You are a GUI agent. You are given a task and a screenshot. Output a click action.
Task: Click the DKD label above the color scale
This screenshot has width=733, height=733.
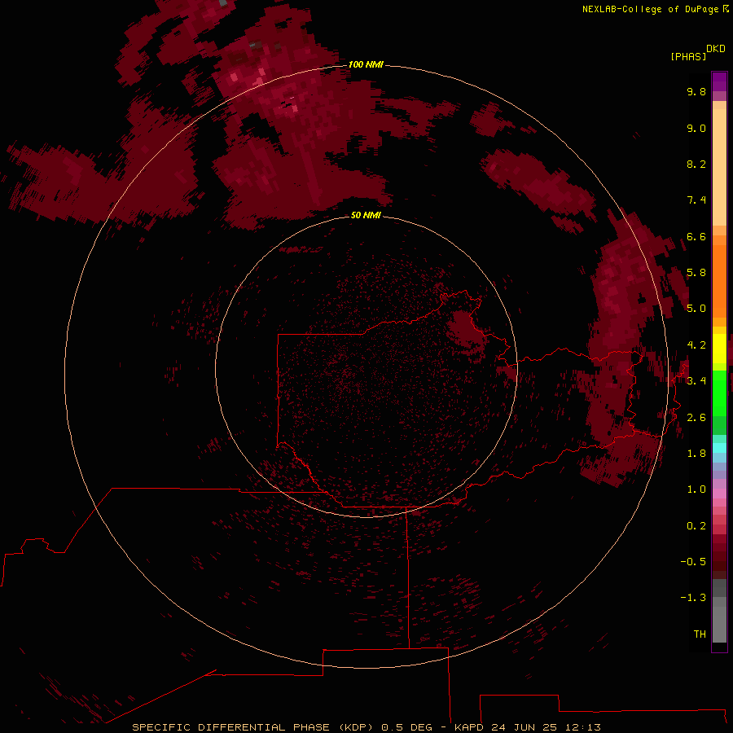[715, 48]
